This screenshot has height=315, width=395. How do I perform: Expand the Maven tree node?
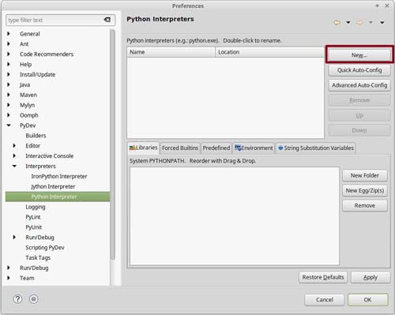click(9, 95)
